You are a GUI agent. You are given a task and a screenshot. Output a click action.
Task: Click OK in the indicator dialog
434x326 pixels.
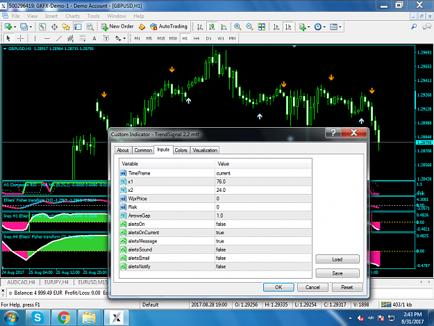click(278, 287)
